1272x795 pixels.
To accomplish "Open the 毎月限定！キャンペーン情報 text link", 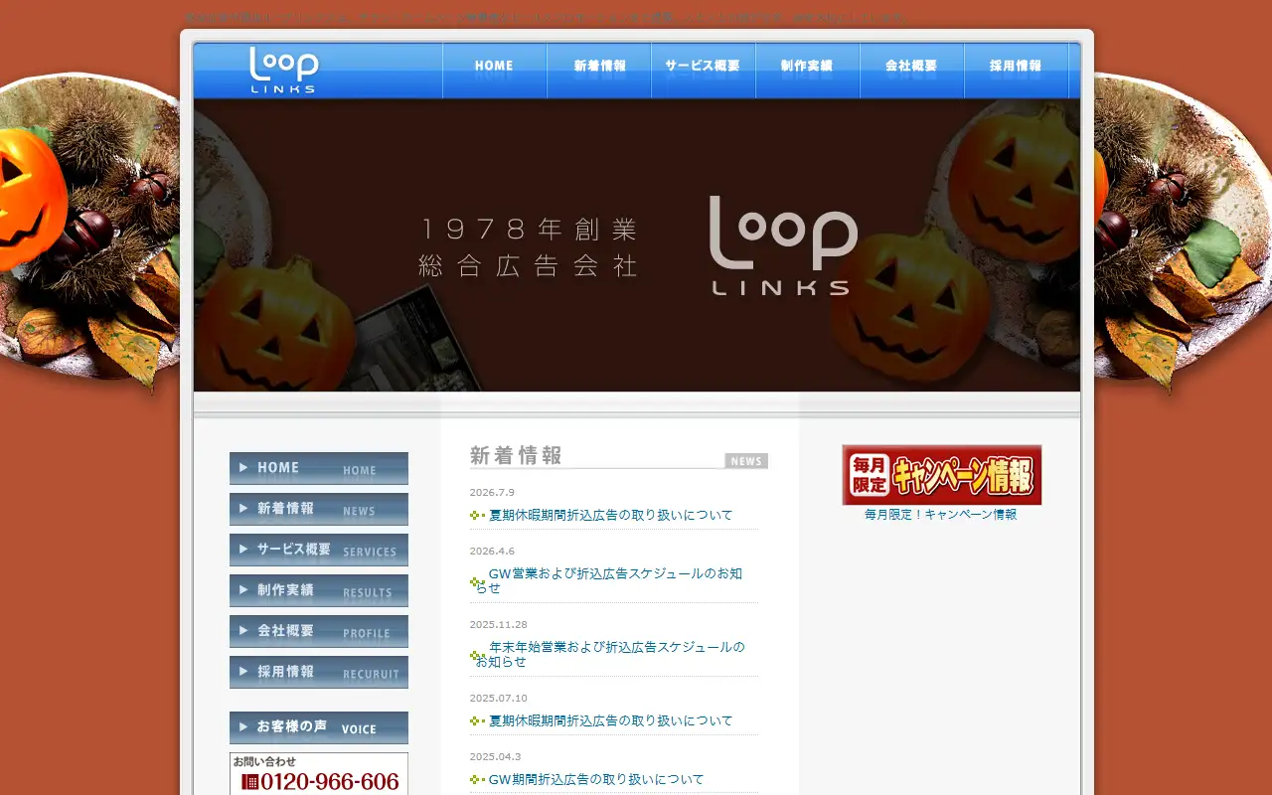I will tap(941, 515).
